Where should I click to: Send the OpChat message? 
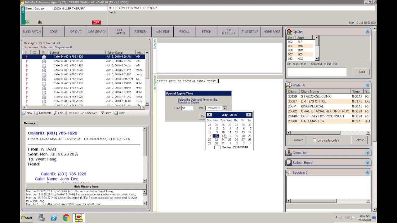pos(362,72)
